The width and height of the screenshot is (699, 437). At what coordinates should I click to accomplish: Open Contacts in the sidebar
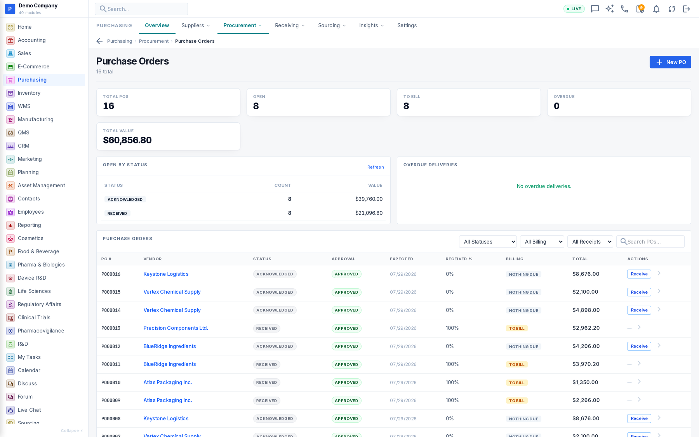click(44, 199)
